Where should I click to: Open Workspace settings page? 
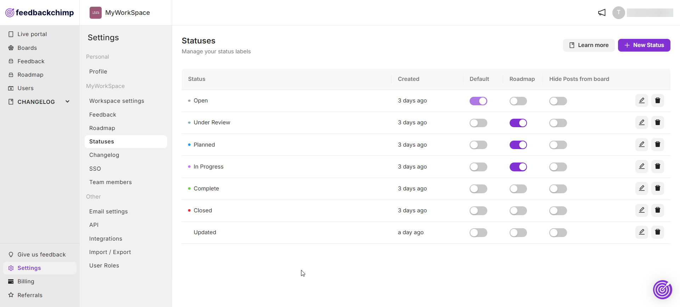click(117, 101)
